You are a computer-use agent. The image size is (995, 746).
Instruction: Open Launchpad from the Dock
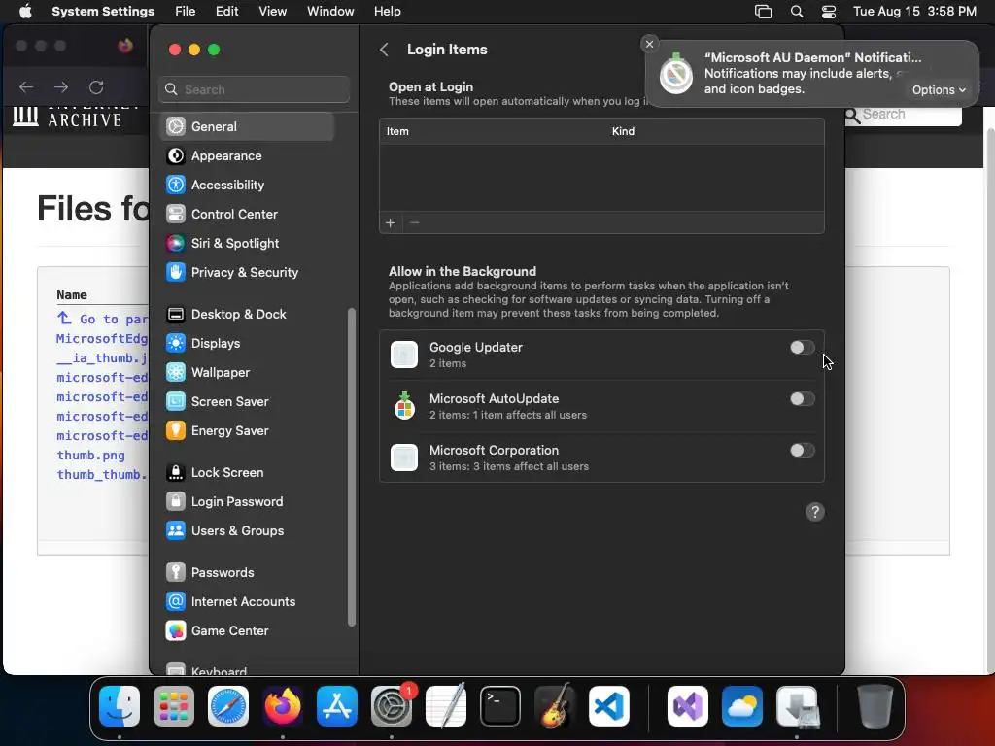coord(174,706)
